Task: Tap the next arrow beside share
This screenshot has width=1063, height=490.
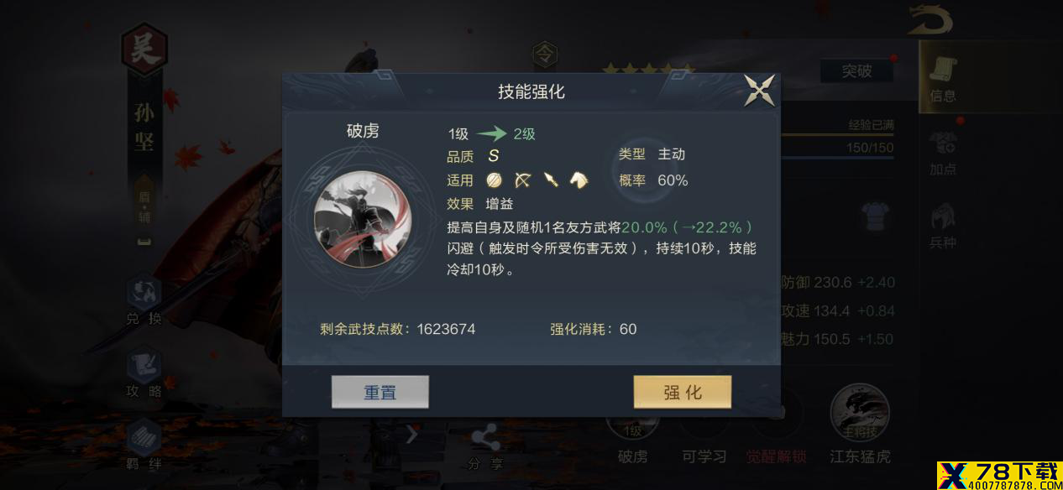Action: point(411,435)
